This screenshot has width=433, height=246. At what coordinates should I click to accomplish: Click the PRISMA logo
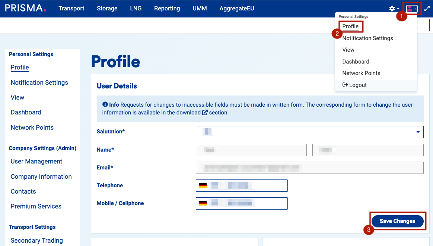pos(26,8)
